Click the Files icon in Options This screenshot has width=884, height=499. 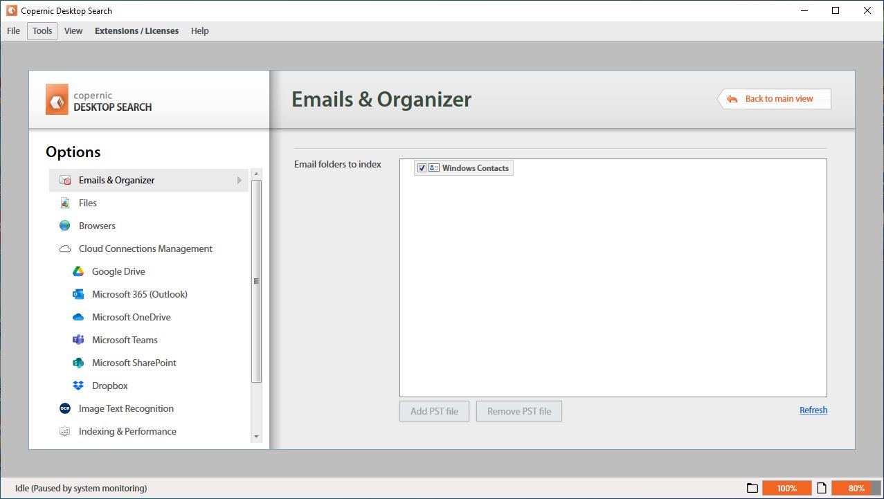tap(65, 203)
